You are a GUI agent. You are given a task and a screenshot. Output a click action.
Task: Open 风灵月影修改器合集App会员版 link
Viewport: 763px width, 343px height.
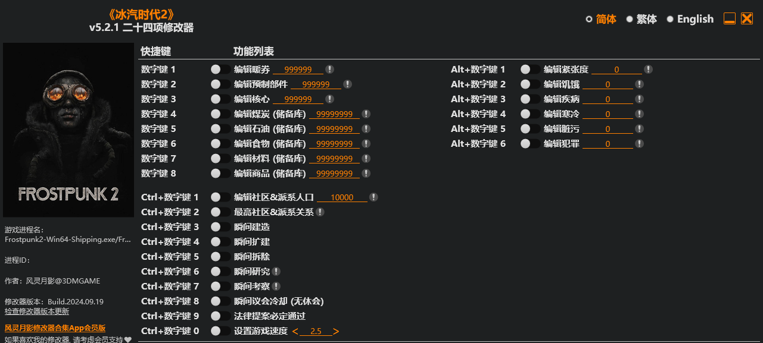tap(55, 328)
